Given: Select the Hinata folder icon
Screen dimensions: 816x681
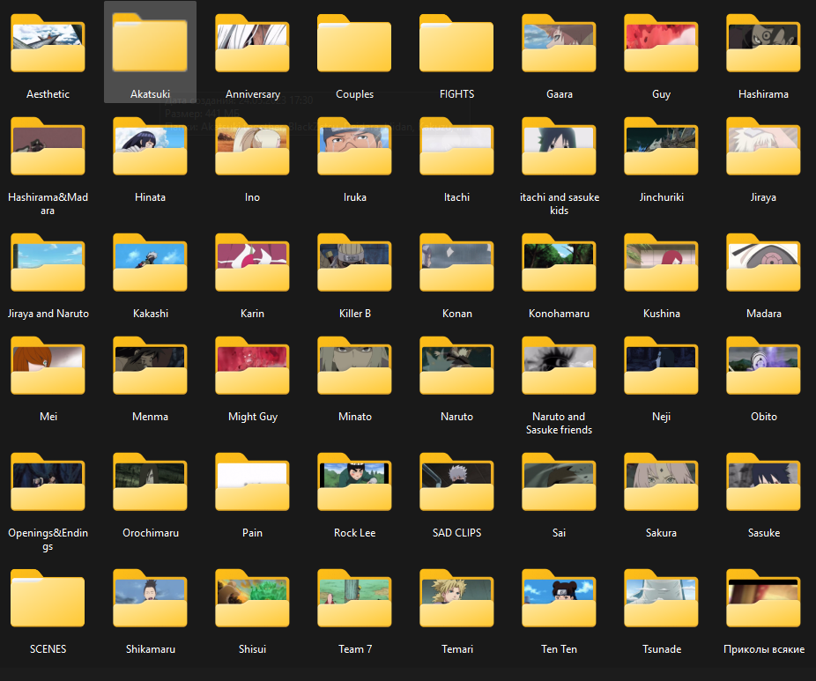Looking at the screenshot, I should pos(150,146).
